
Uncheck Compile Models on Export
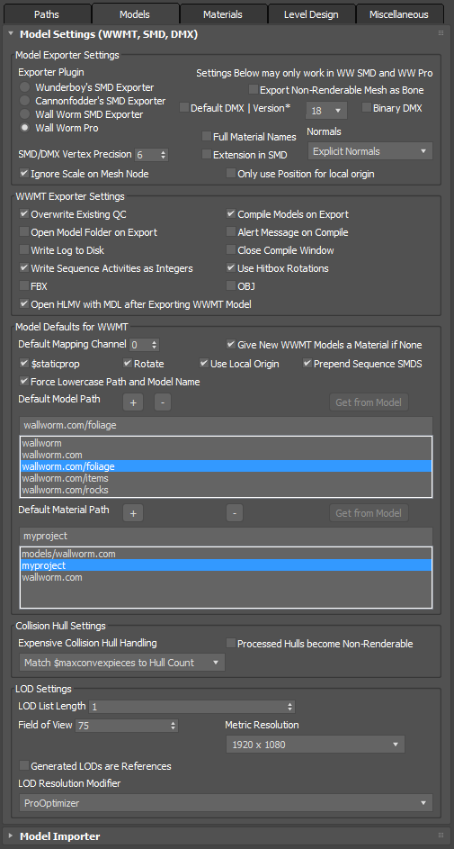tap(231, 214)
